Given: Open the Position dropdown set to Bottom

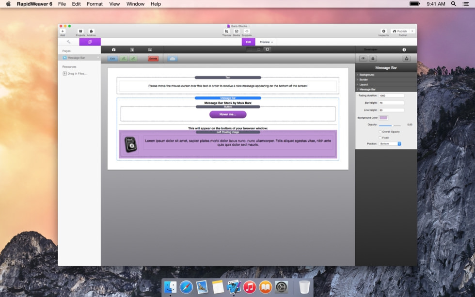Looking at the screenshot, I should (x=390, y=144).
